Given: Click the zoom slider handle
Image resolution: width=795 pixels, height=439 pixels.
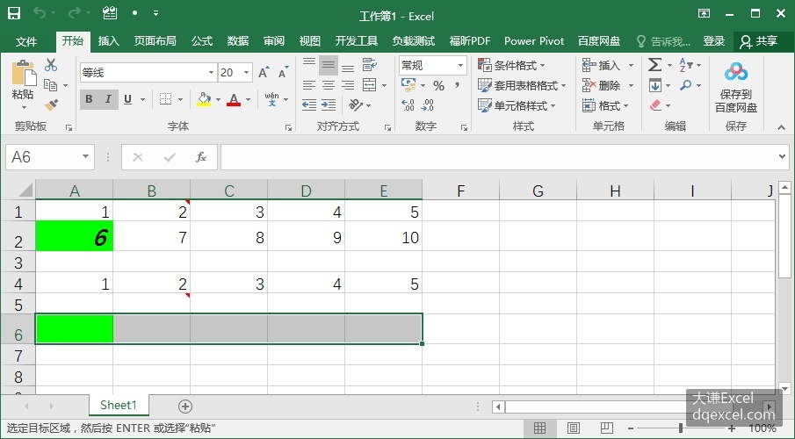Looking at the screenshot, I should tap(681, 428).
